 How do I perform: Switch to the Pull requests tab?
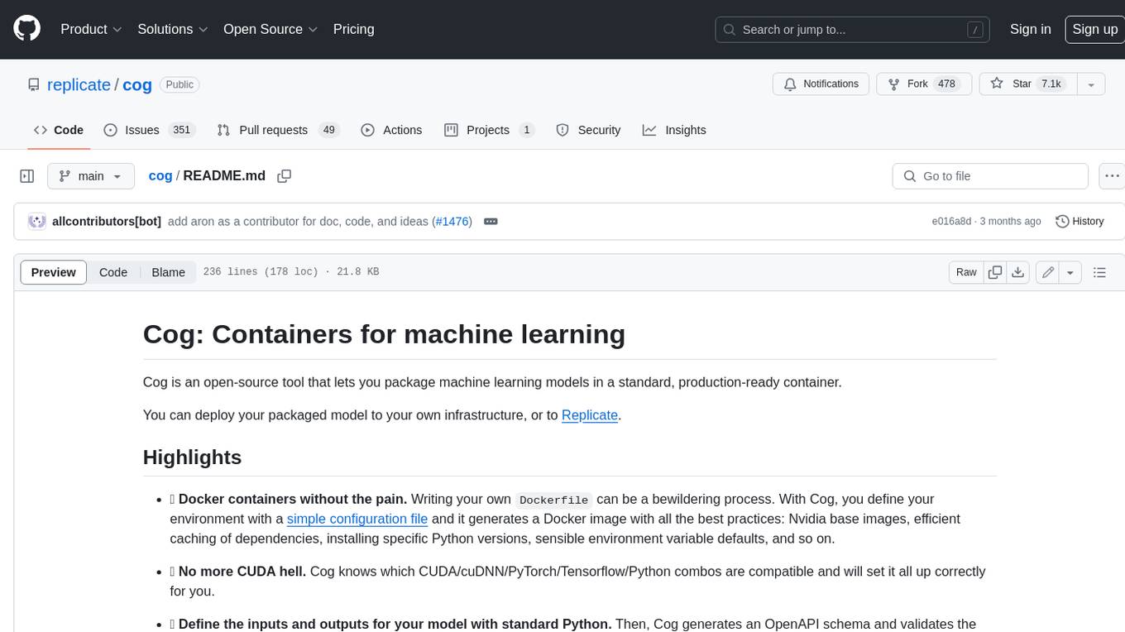[278, 130]
